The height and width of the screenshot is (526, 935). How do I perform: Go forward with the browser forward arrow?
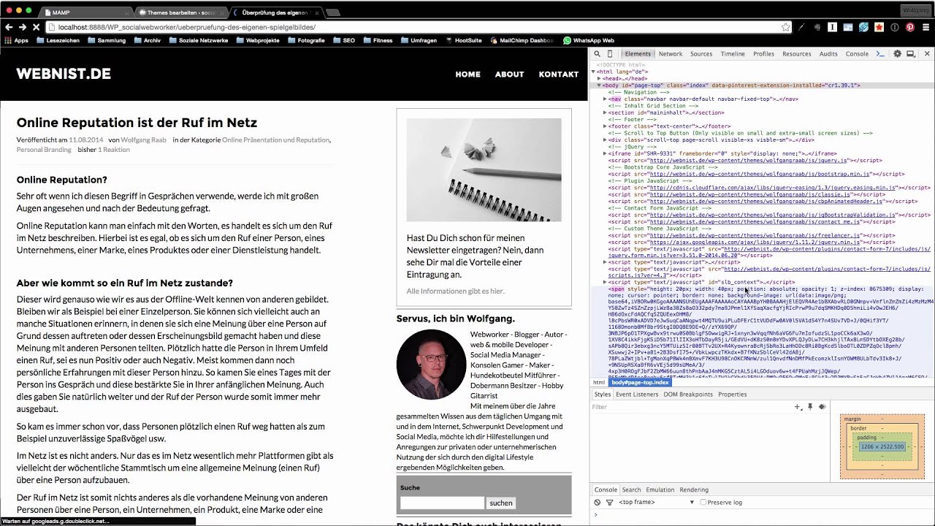click(23, 27)
